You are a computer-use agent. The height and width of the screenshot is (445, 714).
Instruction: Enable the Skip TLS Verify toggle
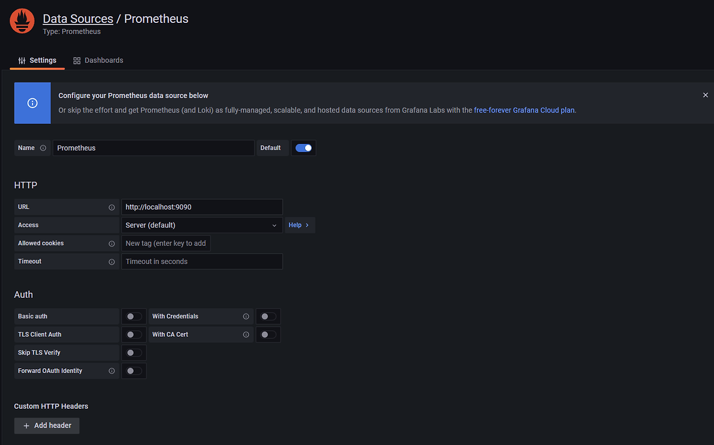tap(134, 352)
